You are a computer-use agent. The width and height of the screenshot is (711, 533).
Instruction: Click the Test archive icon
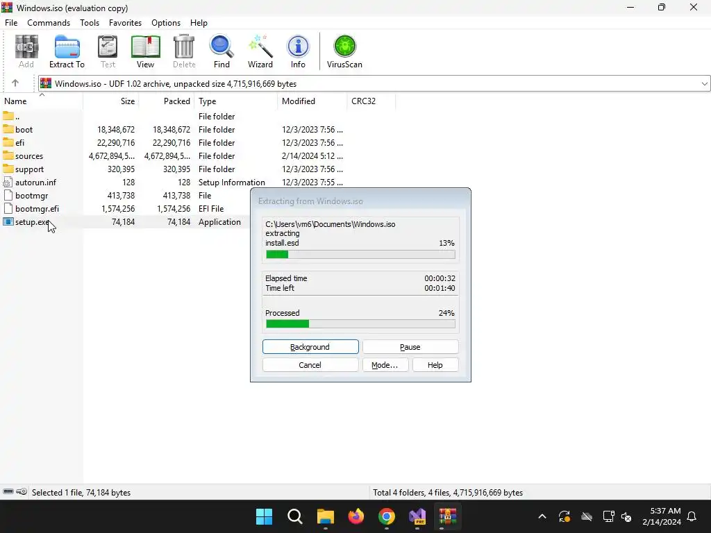coord(108,51)
